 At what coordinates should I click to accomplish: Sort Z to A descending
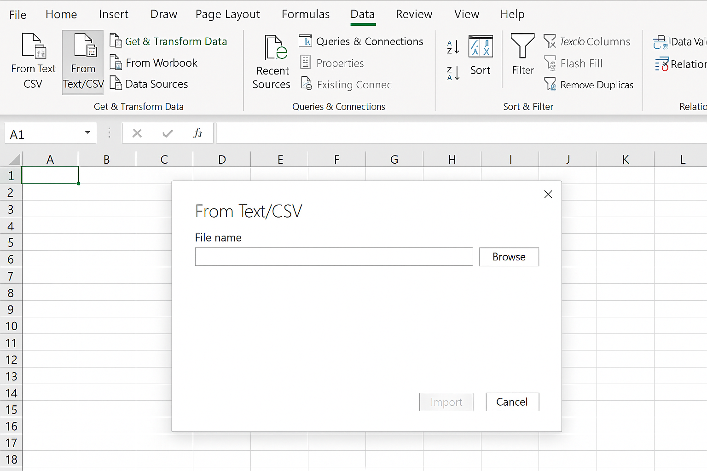[x=453, y=73]
